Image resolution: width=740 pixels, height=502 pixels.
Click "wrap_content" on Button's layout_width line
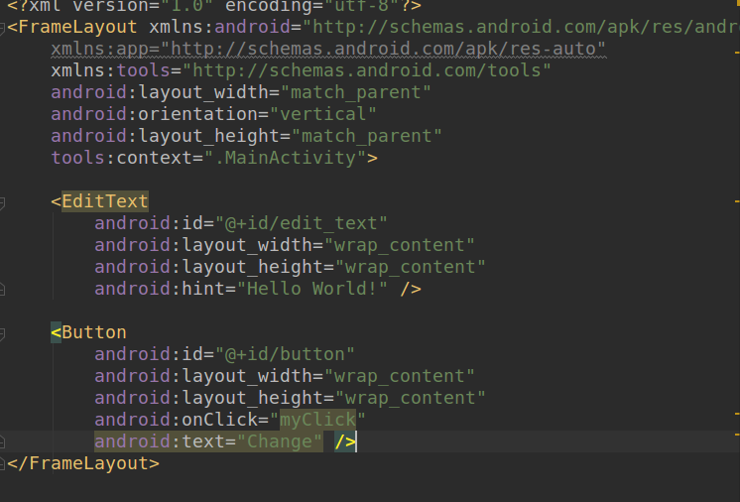399,376
